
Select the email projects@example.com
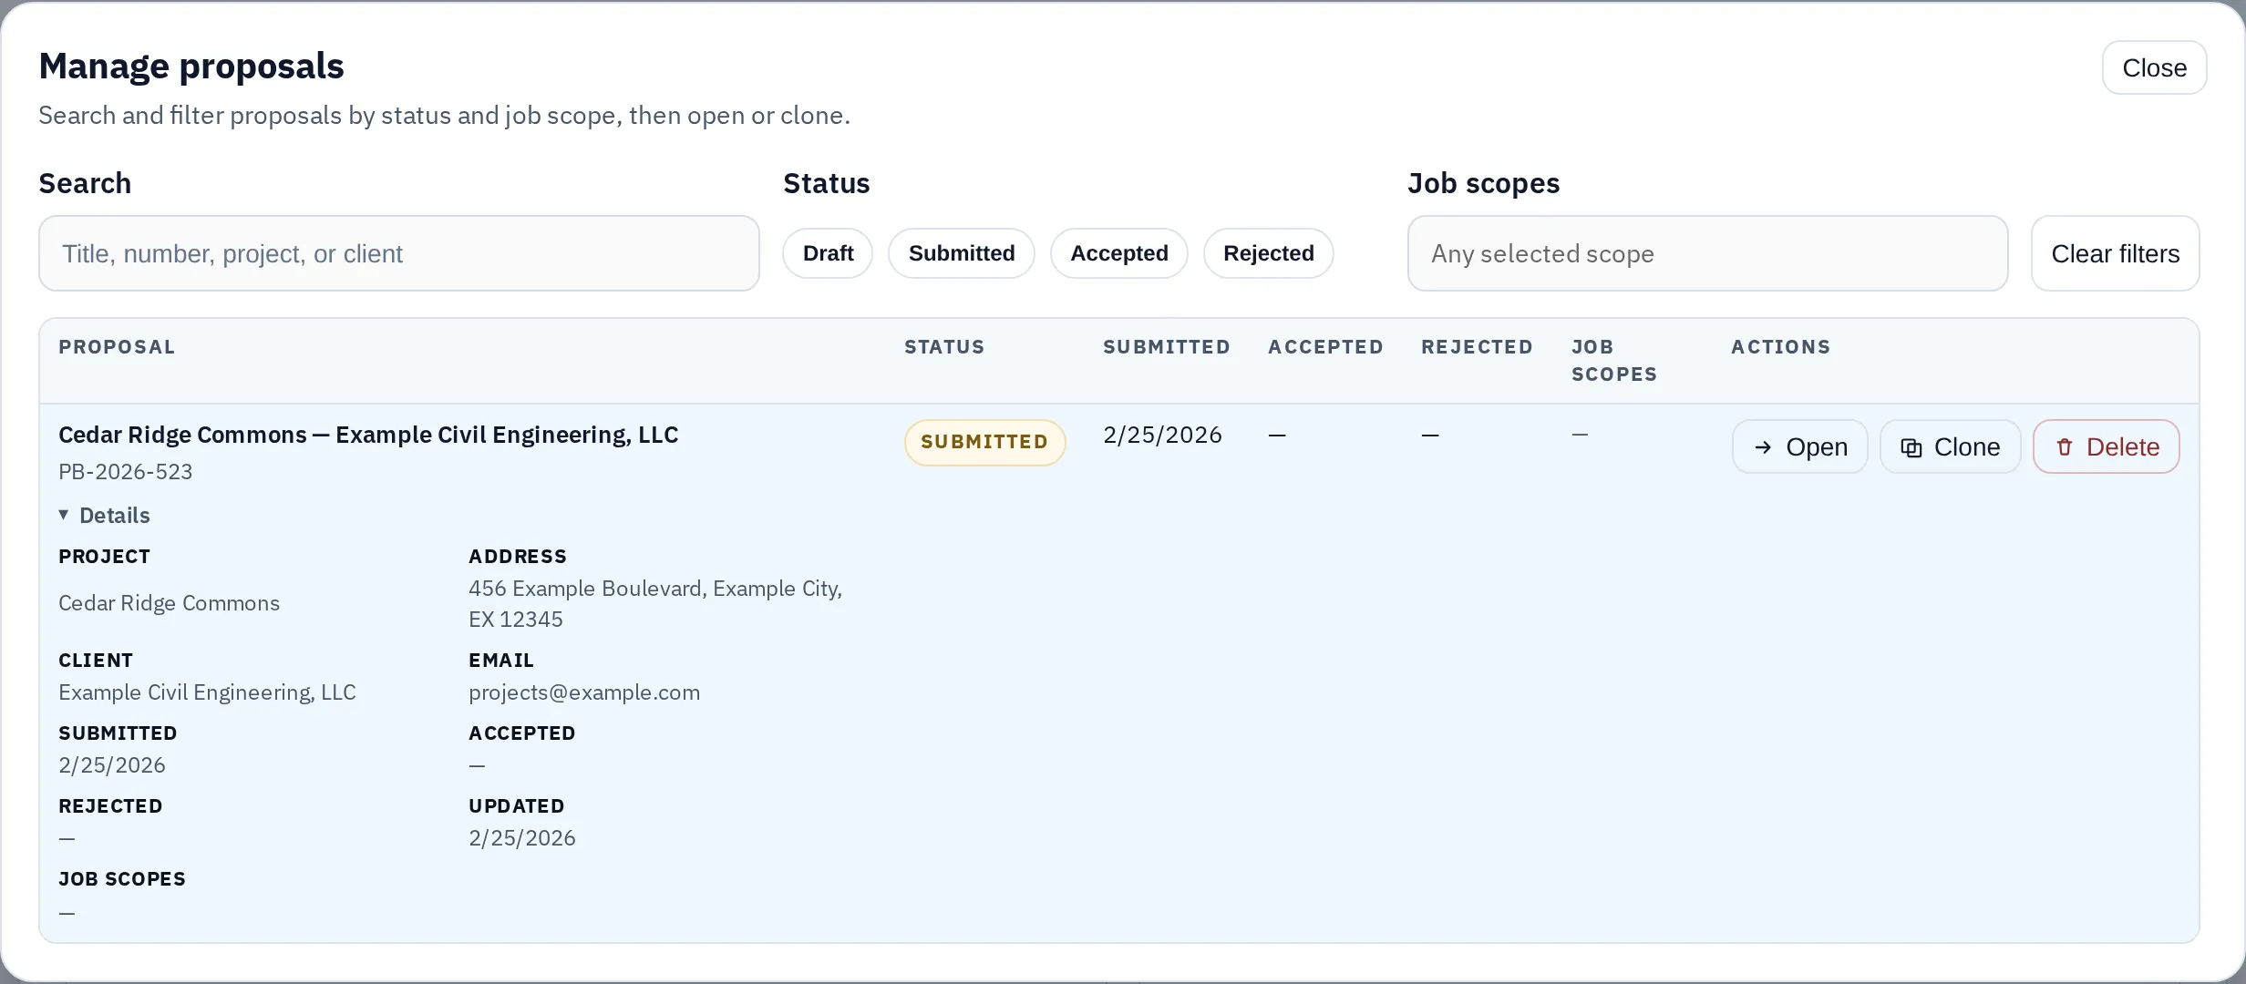coord(584,692)
